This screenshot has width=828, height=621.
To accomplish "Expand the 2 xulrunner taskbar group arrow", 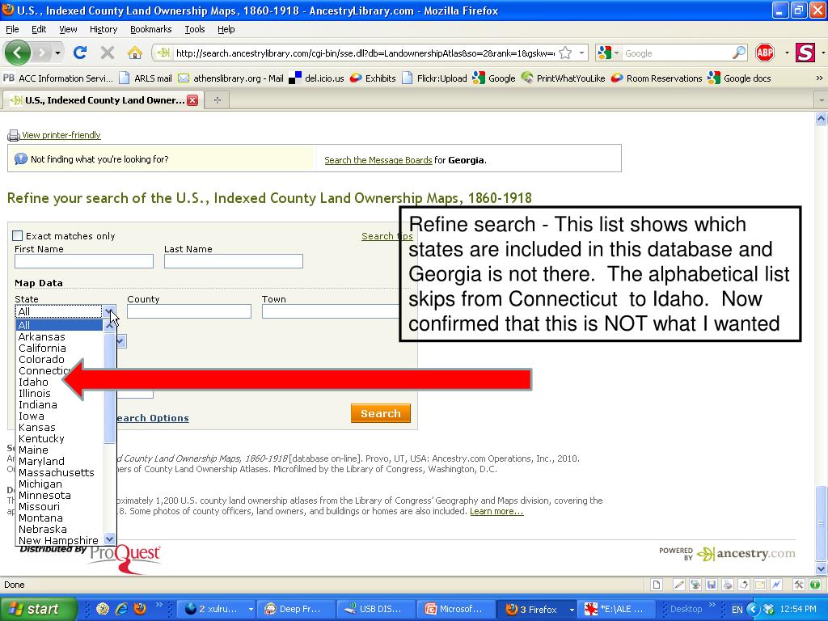I will point(251,610).
